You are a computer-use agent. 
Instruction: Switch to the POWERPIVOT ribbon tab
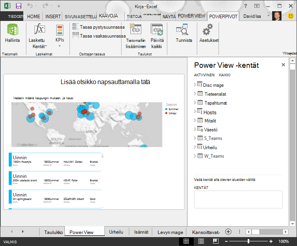point(223,16)
